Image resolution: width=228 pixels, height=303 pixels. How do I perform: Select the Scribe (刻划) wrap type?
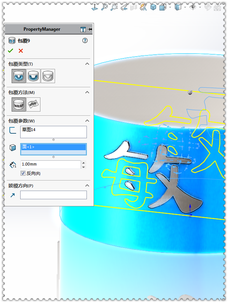click(48, 76)
